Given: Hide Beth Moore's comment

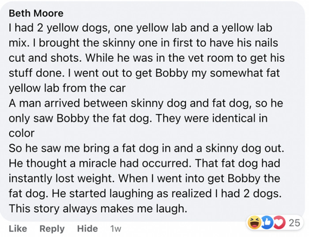Looking at the screenshot, I should pyautogui.click(x=87, y=228).
